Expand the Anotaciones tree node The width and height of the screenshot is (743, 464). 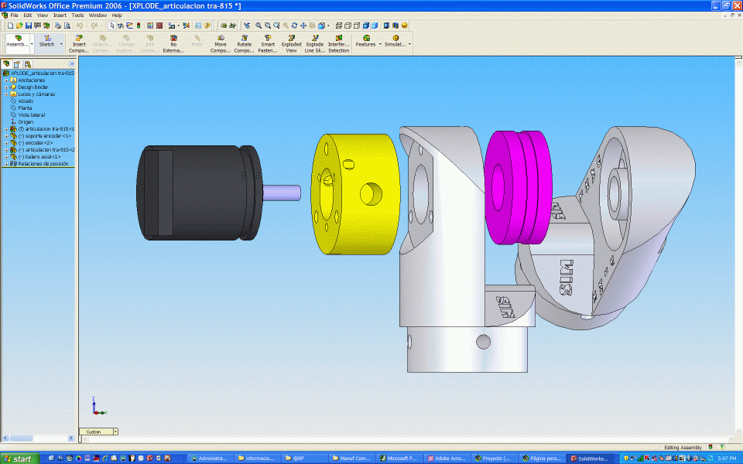point(5,80)
